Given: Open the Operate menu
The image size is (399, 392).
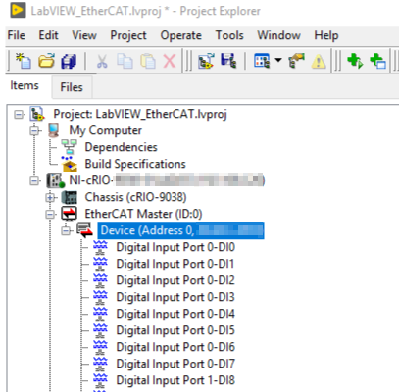Looking at the screenshot, I should tap(180, 35).
